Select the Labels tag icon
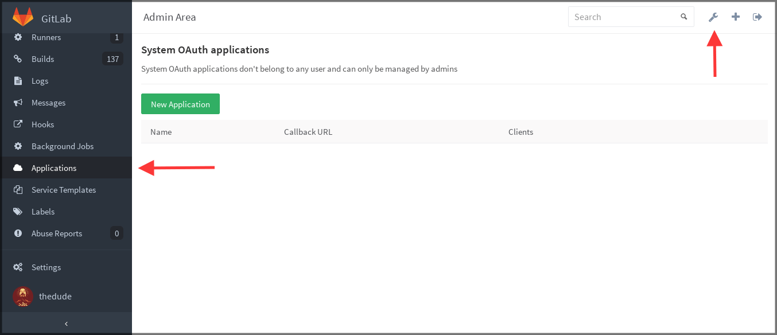 [x=18, y=211]
